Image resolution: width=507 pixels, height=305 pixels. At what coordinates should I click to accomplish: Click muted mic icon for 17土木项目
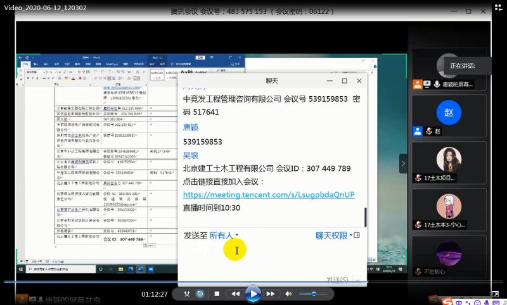(418, 178)
